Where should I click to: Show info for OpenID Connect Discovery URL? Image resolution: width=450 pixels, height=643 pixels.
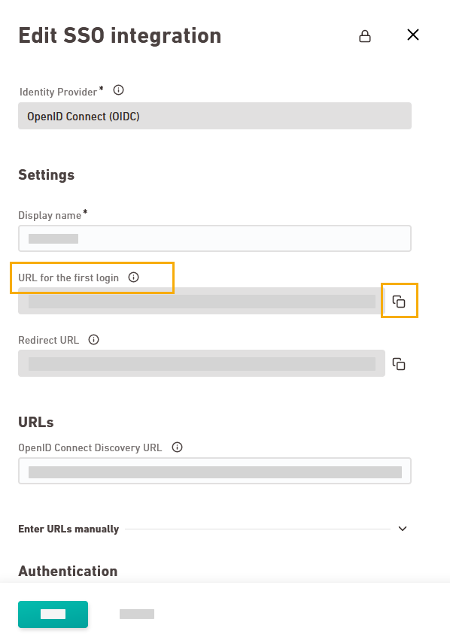pos(177,447)
